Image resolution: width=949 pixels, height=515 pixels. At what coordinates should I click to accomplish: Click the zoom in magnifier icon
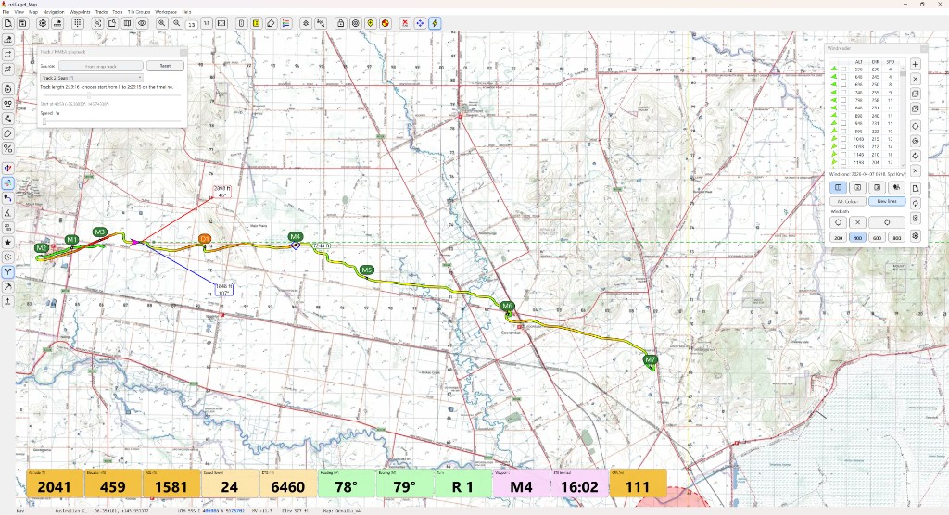tap(161, 23)
